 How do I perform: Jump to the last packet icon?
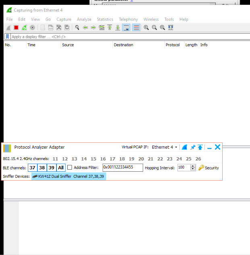[x=118, y=27]
